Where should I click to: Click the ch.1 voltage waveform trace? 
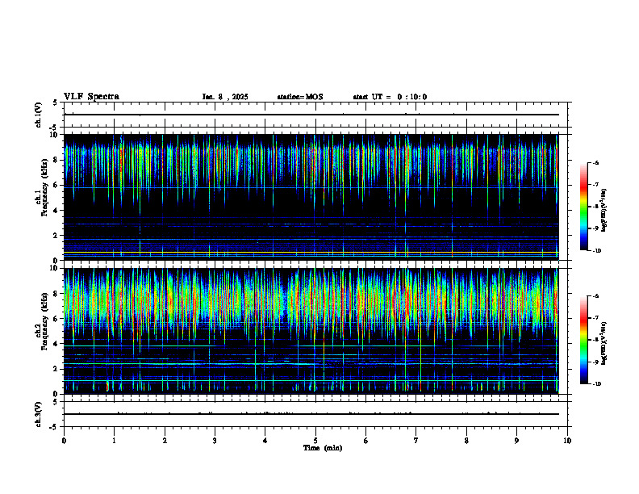pyautogui.click(x=311, y=115)
